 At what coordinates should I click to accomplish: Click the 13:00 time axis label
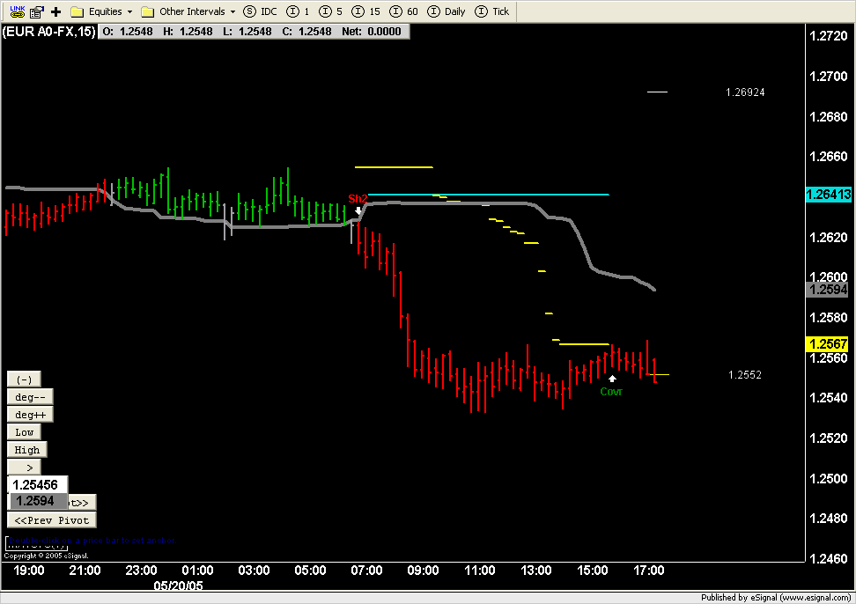(536, 571)
